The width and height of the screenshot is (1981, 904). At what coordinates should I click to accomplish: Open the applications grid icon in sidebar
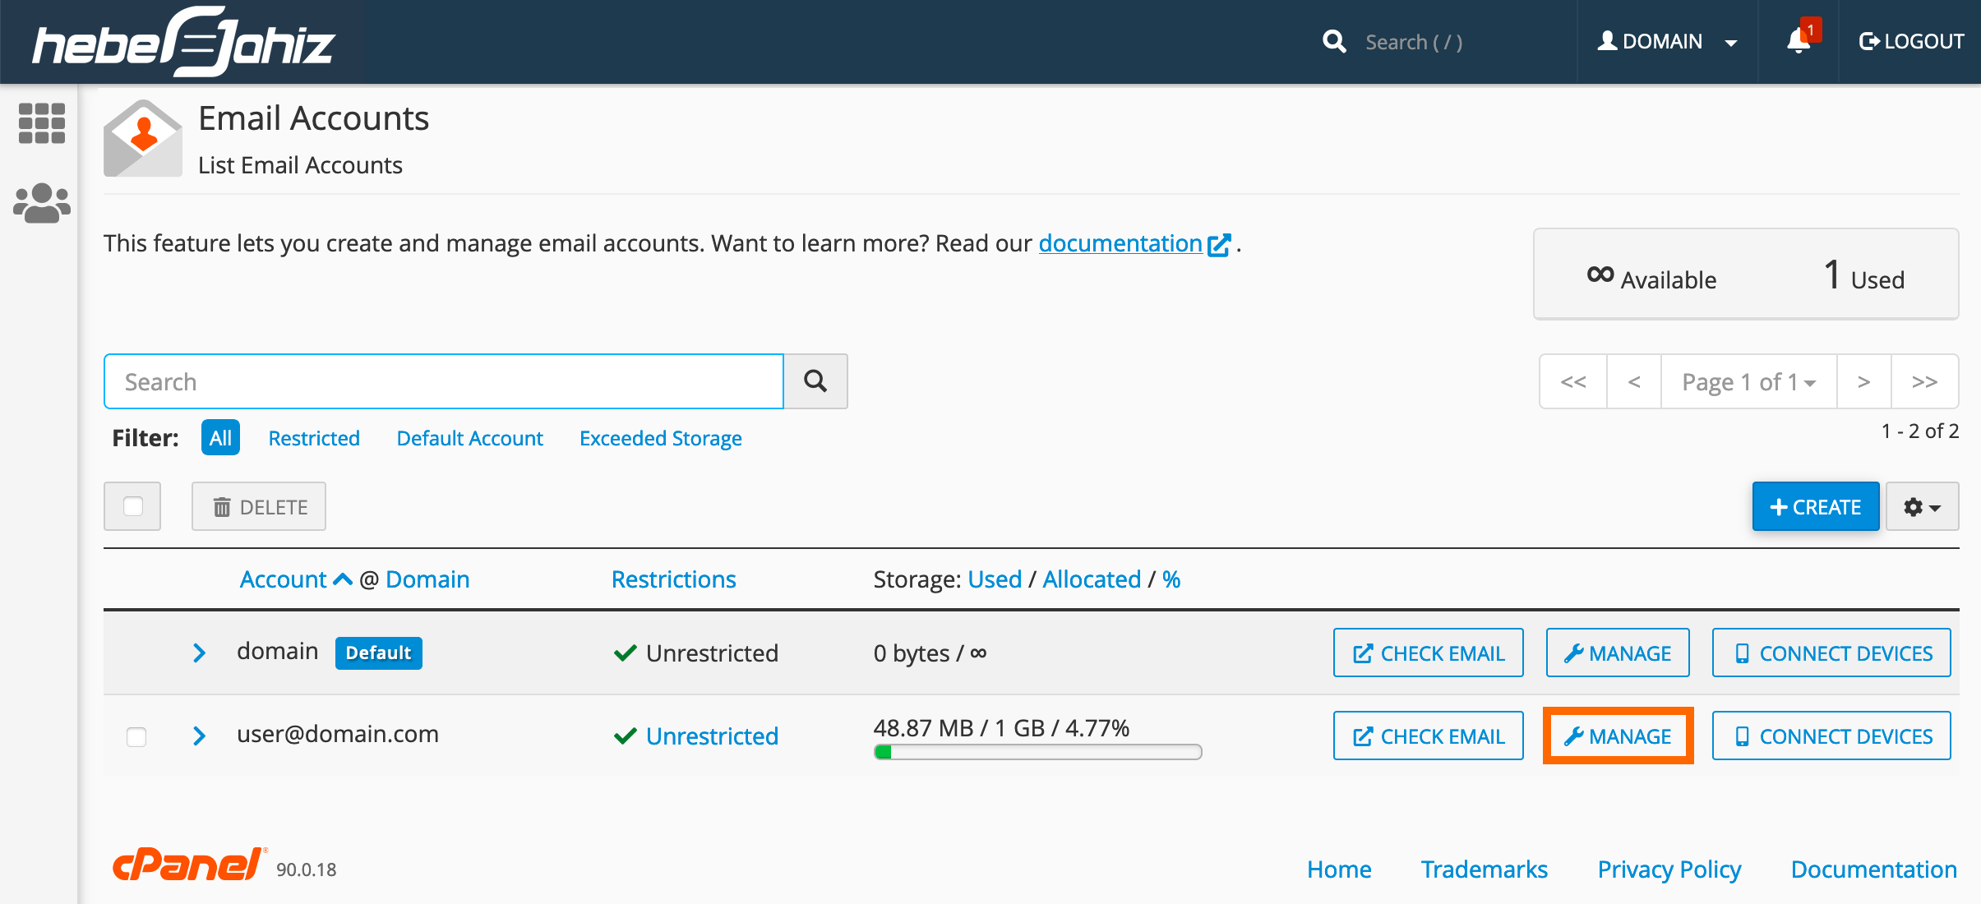point(41,123)
